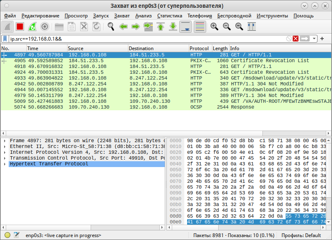Sort packets by Length column header
The height and width of the screenshot is (240, 332).
pyautogui.click(x=221, y=48)
